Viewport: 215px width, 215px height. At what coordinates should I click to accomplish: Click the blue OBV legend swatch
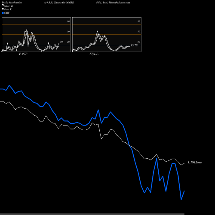[3, 13]
